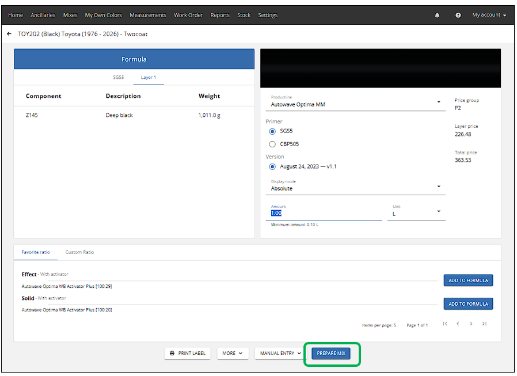
Task: Click the notification bell icon
Action: pyautogui.click(x=437, y=15)
